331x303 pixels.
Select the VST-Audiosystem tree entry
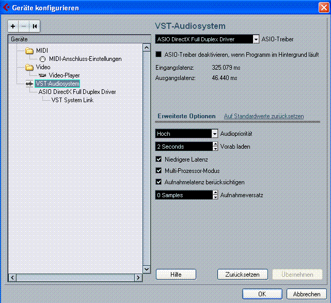(x=57, y=84)
